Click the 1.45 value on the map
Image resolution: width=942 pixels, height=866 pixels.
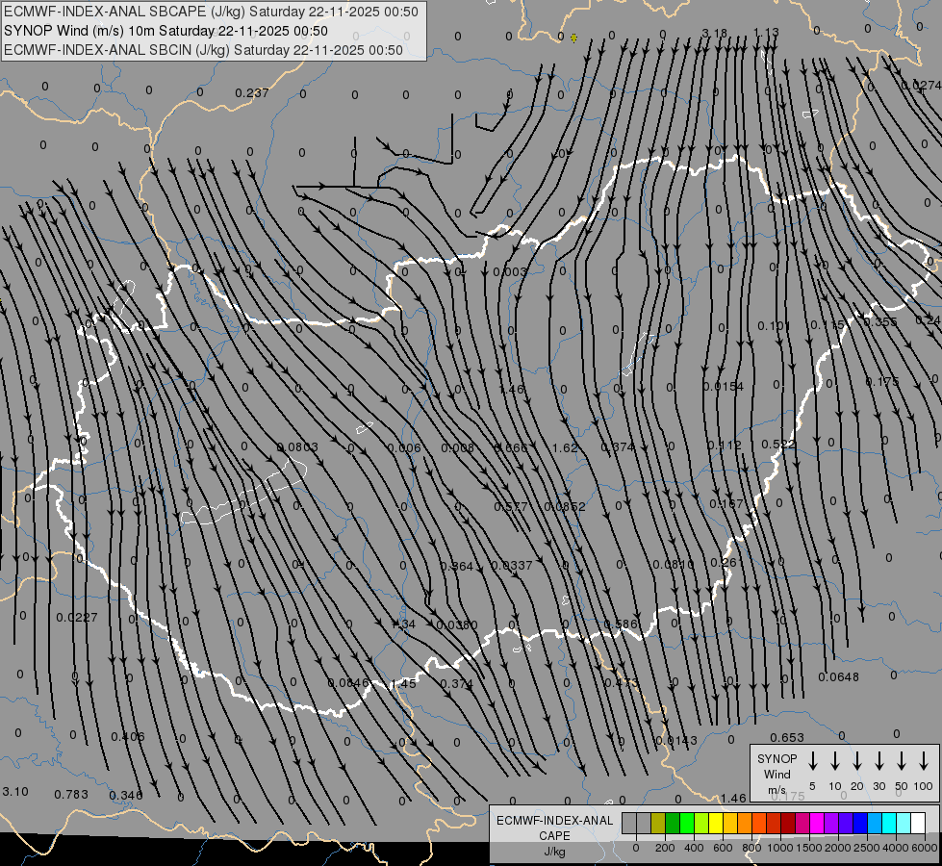click(x=403, y=684)
